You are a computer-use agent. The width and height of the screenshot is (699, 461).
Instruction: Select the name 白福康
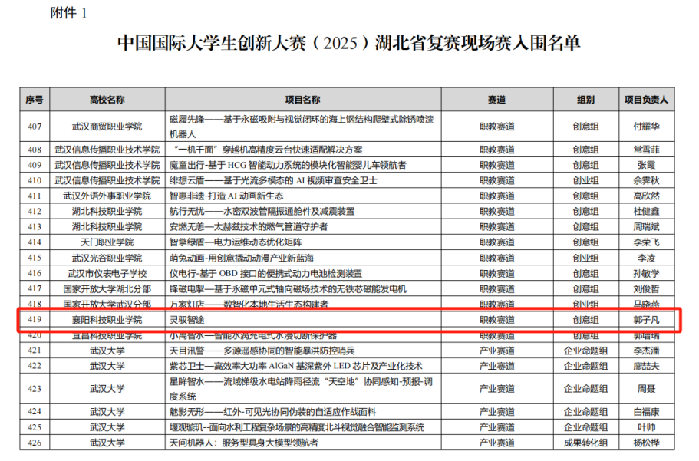pos(646,411)
